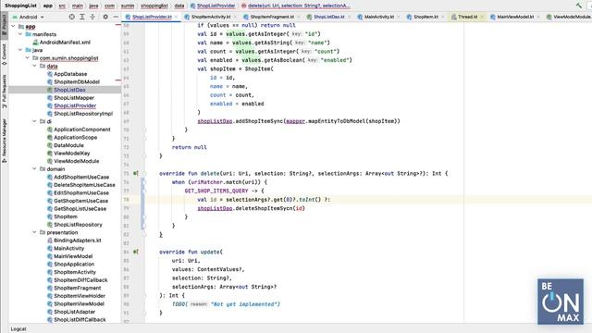Collapse the data package
This screenshot has width=592, height=333.
35,66
